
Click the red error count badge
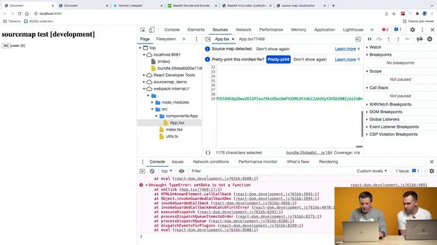(385, 30)
